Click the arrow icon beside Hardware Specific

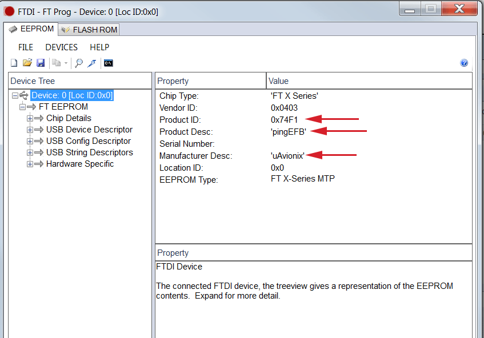click(39, 164)
